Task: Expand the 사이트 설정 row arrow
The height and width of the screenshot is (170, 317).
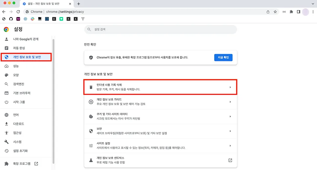Action: [x=230, y=145]
